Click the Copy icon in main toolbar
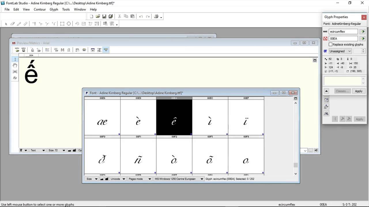 tap(126, 16)
